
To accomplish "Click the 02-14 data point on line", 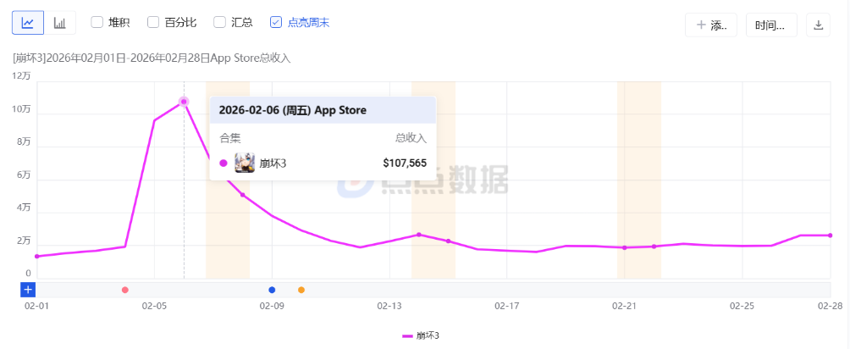I will 418,235.
